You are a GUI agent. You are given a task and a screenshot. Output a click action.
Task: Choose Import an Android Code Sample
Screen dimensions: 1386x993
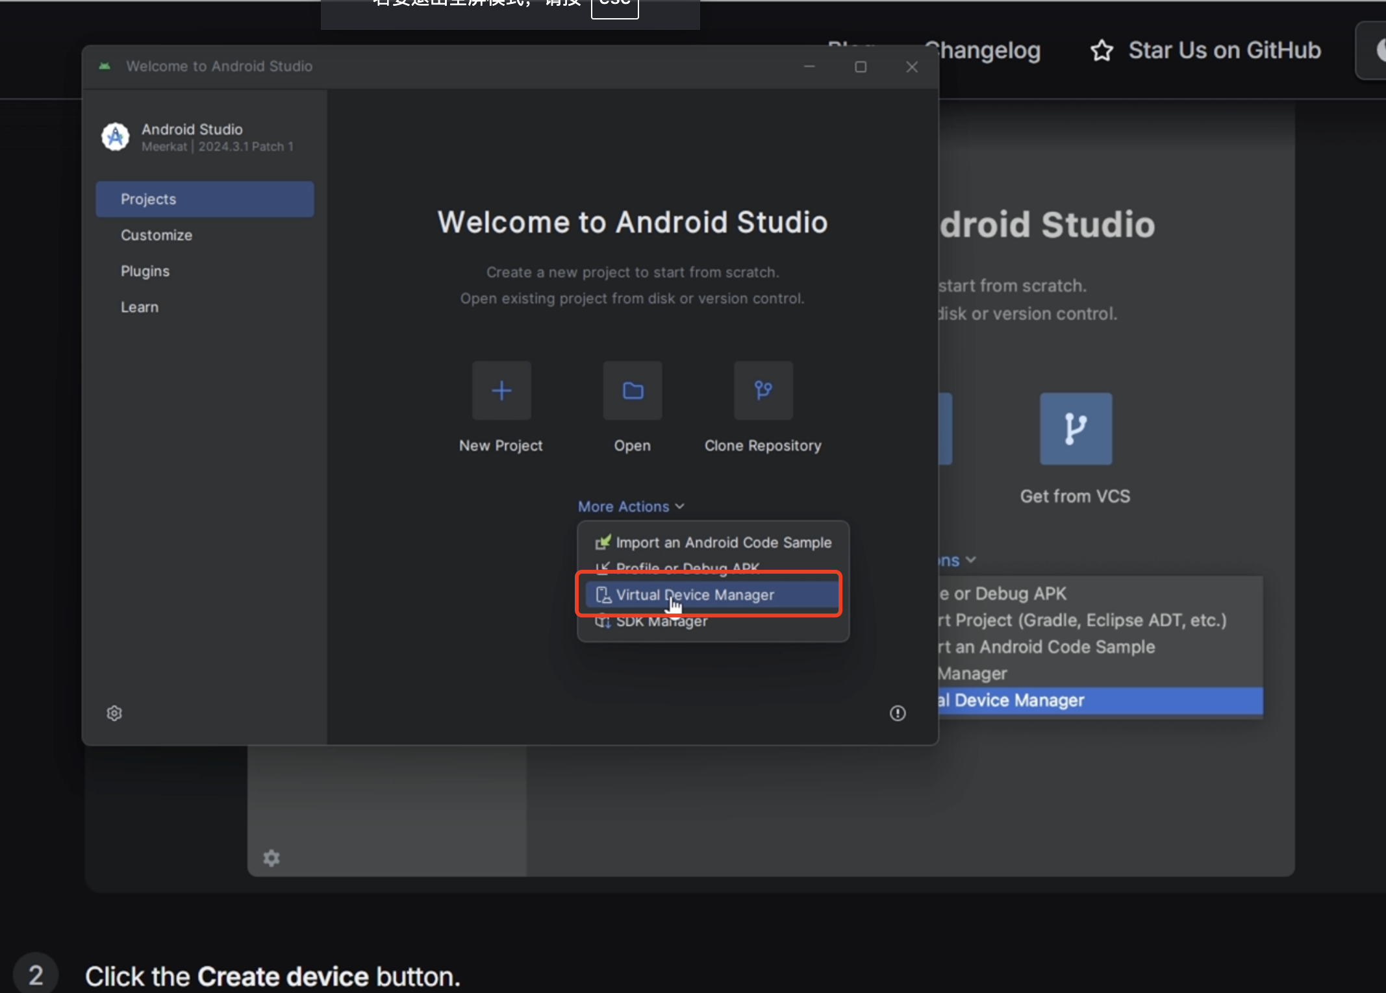tap(723, 543)
